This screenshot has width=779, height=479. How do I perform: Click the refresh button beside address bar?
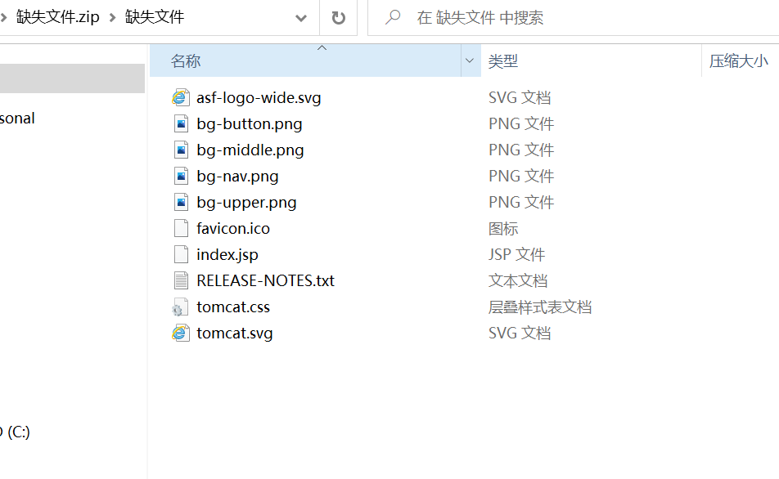point(338,18)
